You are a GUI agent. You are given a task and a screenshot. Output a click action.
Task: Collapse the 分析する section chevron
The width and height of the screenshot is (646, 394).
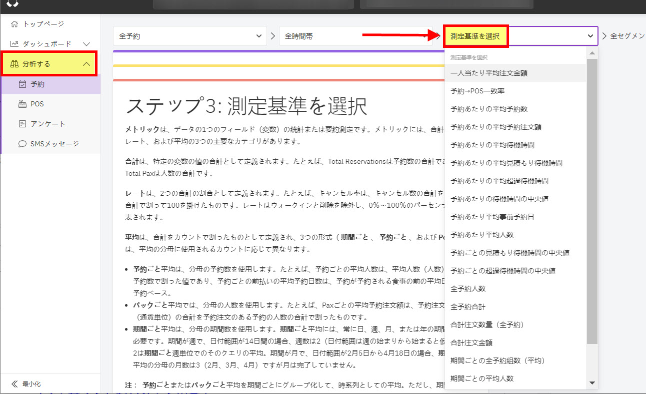pyautogui.click(x=86, y=64)
